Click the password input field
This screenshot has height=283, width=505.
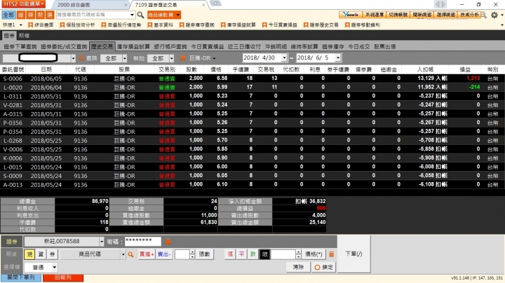(142, 241)
